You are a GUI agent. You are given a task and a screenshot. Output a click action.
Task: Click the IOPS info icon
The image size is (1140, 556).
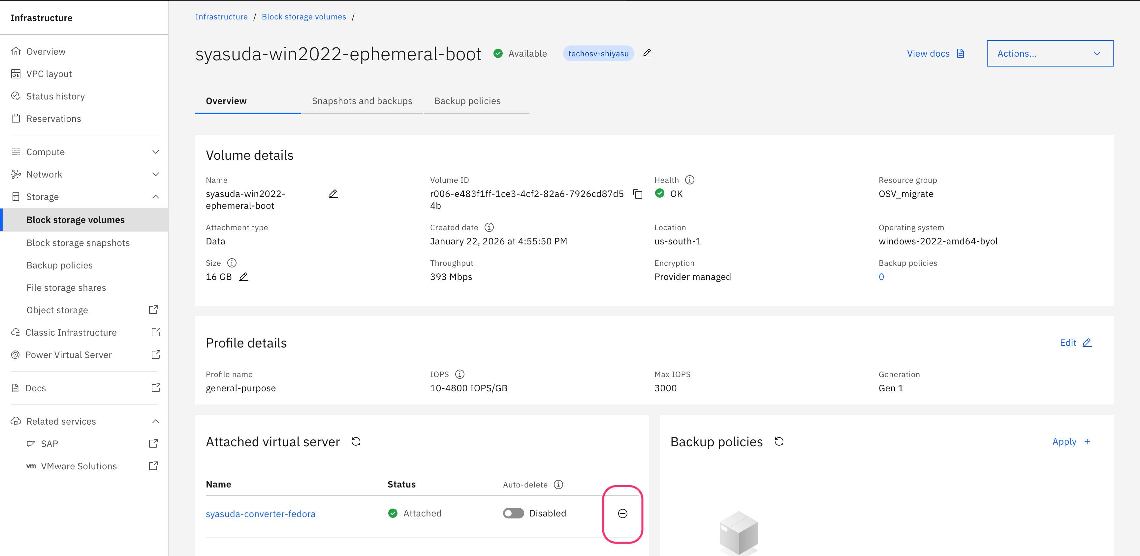[x=460, y=375]
